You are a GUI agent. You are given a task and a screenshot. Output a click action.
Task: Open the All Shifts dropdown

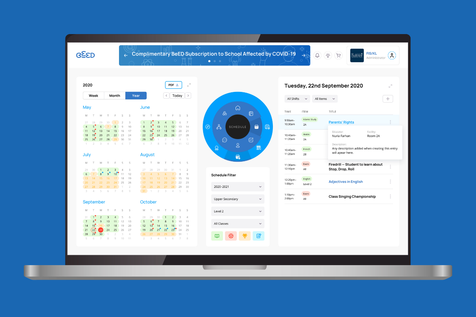click(297, 99)
